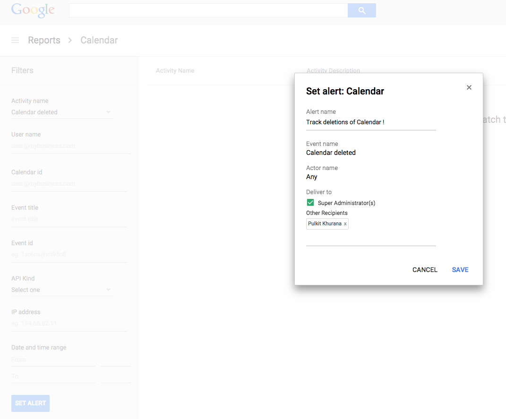Click the CANCEL button in dialog
The image size is (506, 419).
[425, 270]
